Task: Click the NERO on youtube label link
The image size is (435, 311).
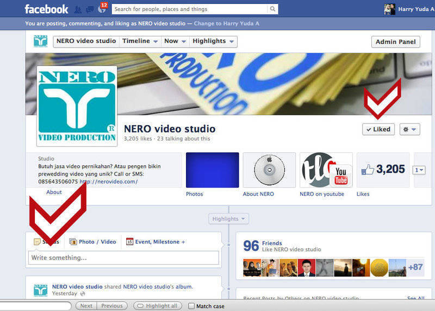Action: click(x=322, y=194)
